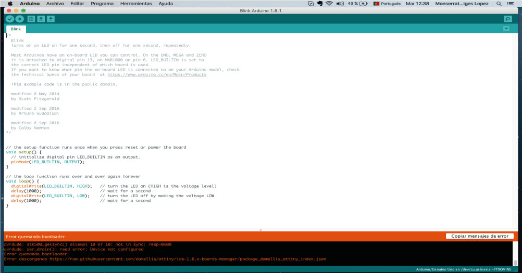Image resolution: width=522 pixels, height=273 pixels.
Task: Click the void loop() line
Action: tap(22, 181)
